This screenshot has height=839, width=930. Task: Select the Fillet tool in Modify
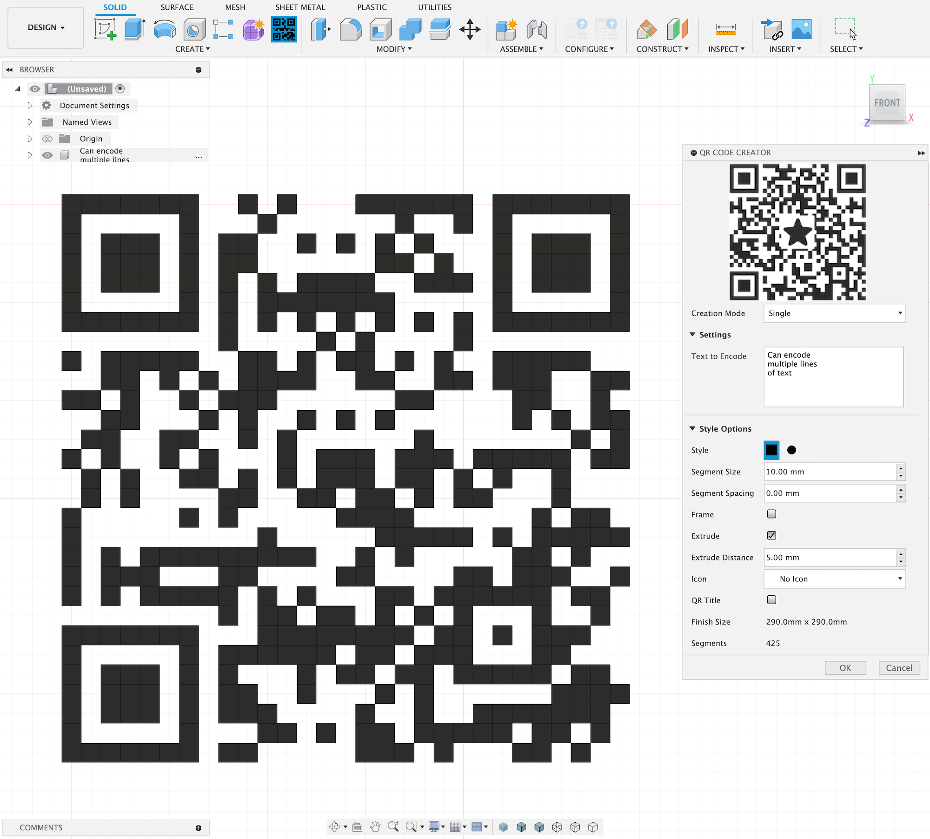click(351, 29)
